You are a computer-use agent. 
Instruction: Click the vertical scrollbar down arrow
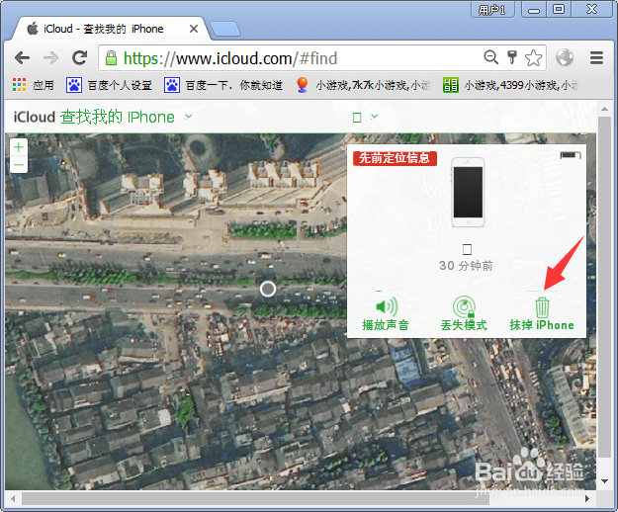[x=604, y=481]
